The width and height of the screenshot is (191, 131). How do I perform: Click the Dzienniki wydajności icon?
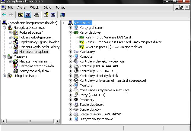tap(16, 47)
